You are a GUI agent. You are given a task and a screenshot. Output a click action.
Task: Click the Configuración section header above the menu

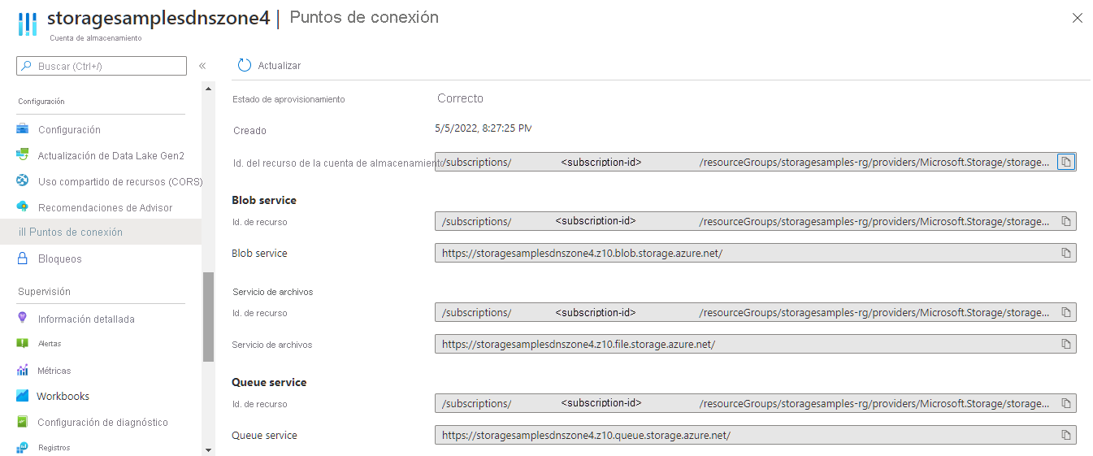41,102
